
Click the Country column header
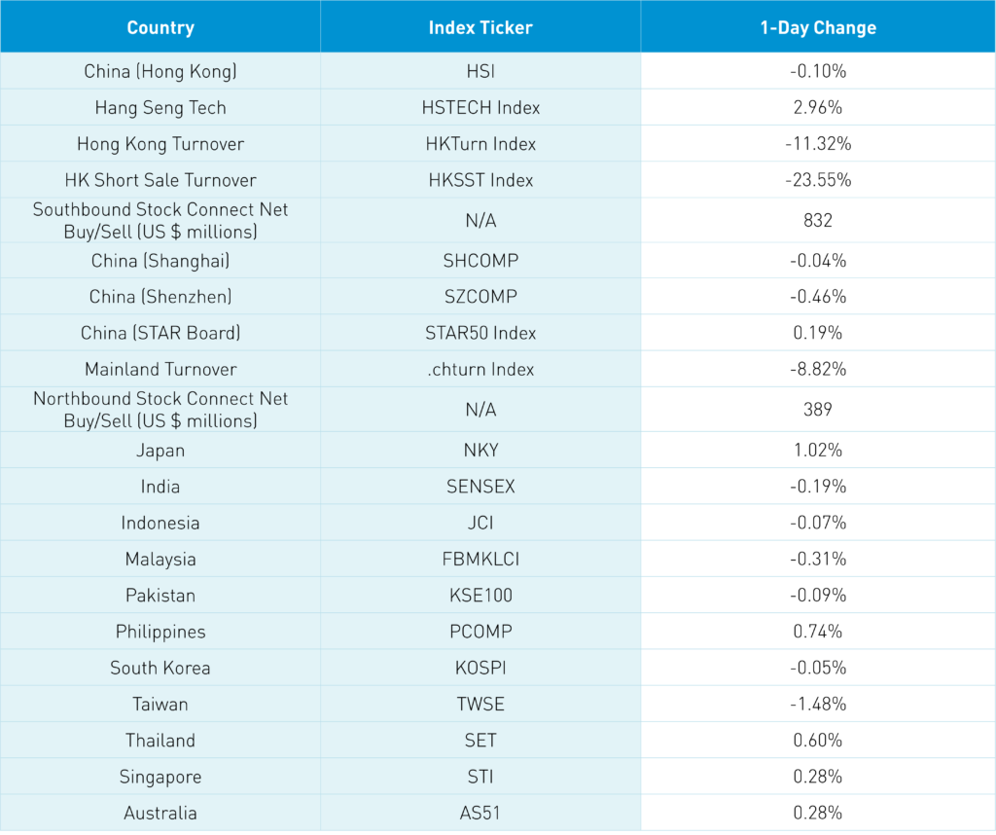pyautogui.click(x=160, y=27)
